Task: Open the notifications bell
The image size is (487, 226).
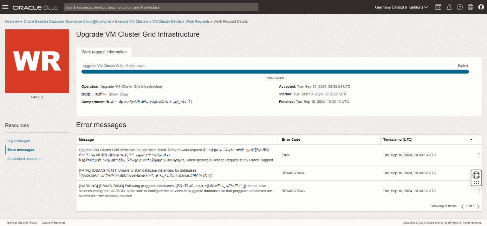Action: click(x=449, y=7)
